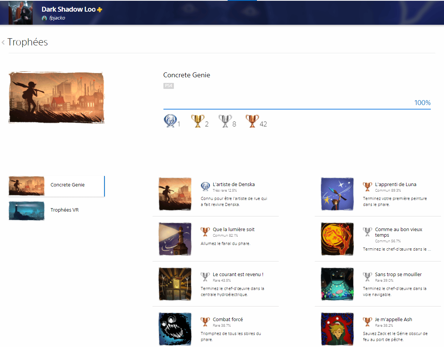Click the platinum trophy count icon
The image size is (444, 347).
[170, 121]
